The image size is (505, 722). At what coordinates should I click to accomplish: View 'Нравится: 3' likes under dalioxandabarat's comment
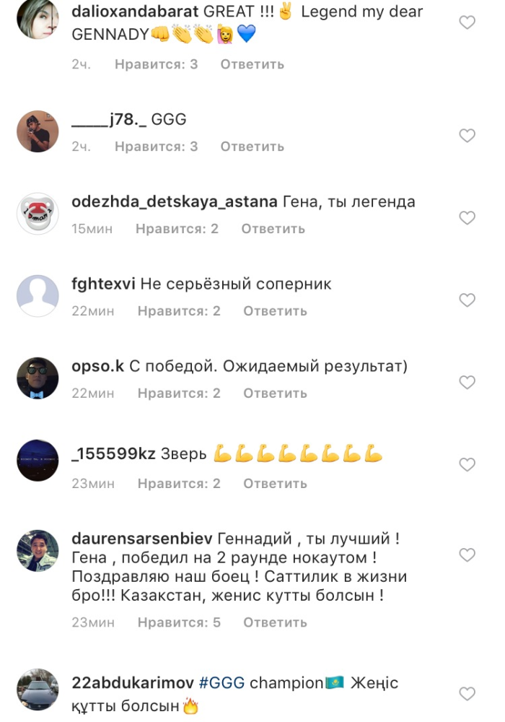click(x=156, y=64)
